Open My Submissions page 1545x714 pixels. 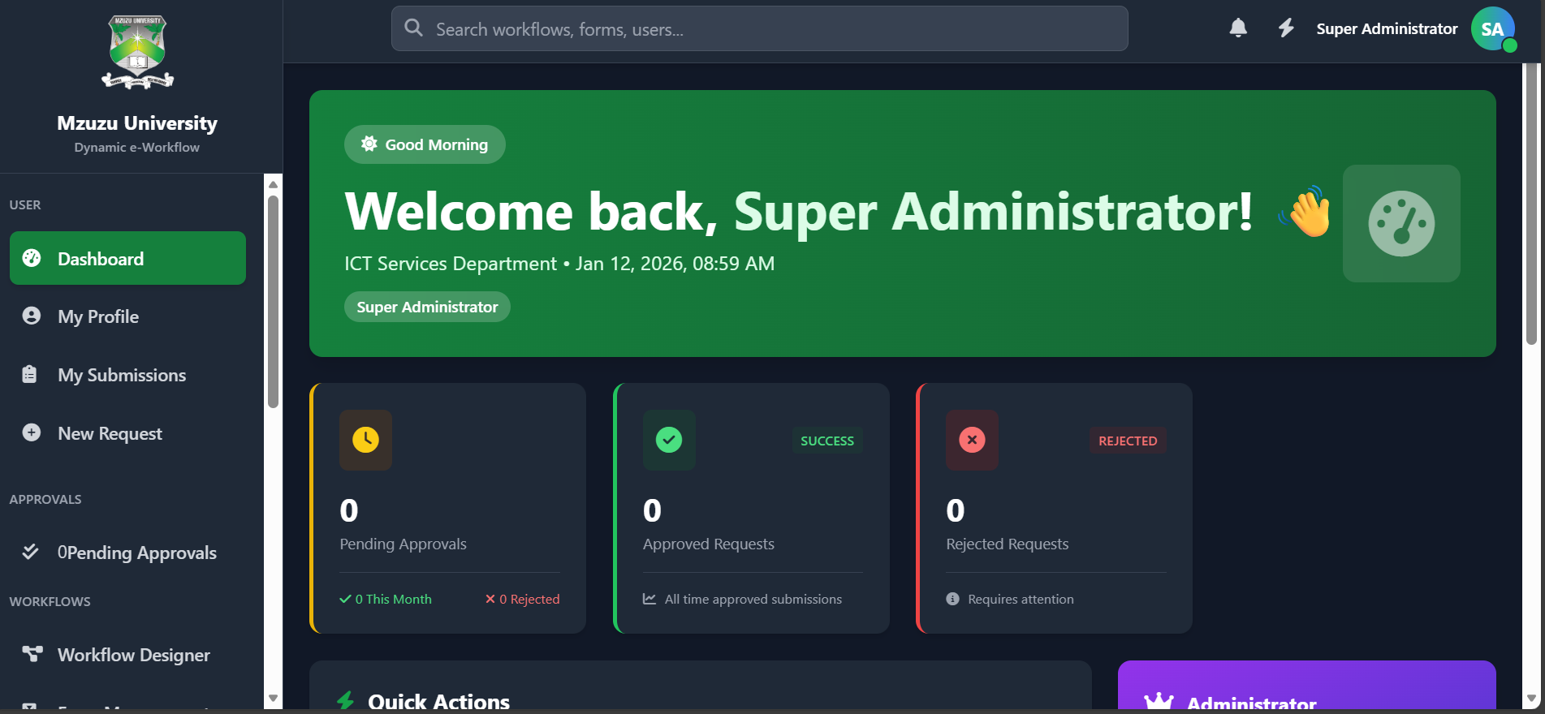point(127,375)
